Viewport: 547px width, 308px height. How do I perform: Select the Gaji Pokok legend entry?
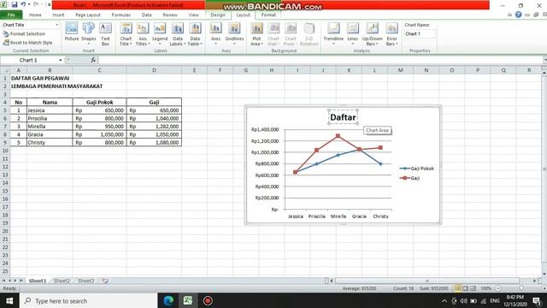pos(417,169)
